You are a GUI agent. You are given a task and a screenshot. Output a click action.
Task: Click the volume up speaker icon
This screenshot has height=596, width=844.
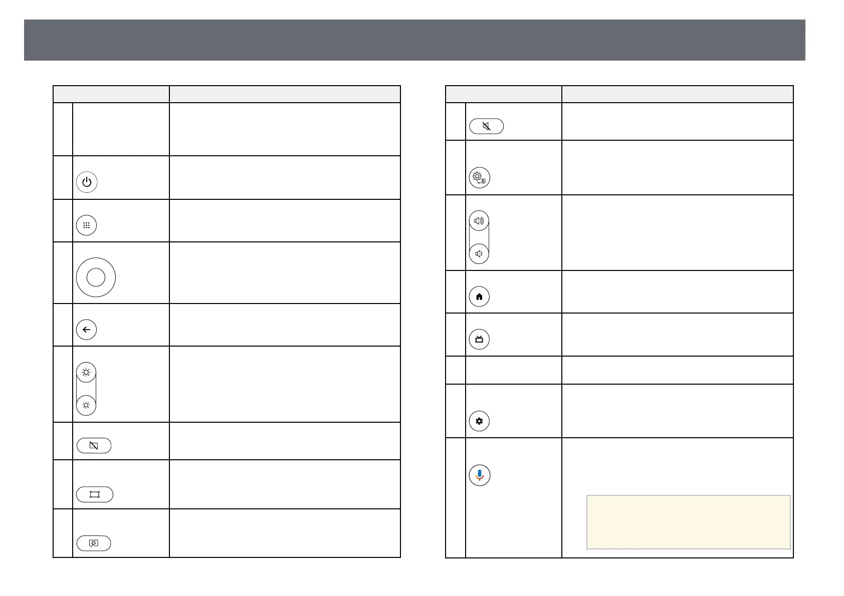tap(479, 221)
